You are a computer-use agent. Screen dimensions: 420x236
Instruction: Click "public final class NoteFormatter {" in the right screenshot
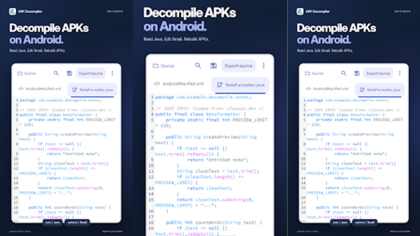346,115
